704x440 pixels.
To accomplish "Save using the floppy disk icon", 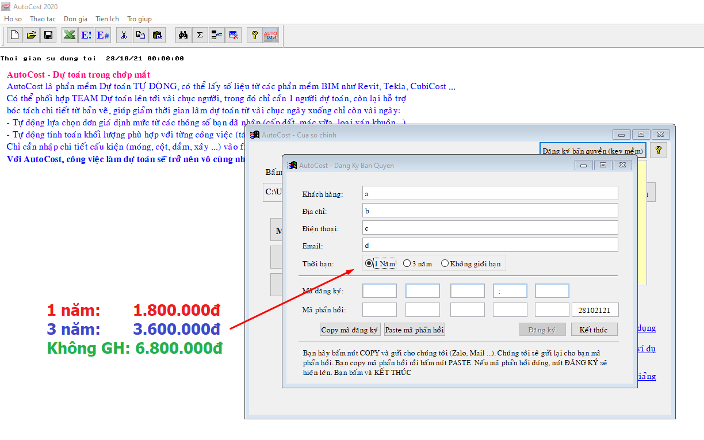I will [x=48, y=35].
